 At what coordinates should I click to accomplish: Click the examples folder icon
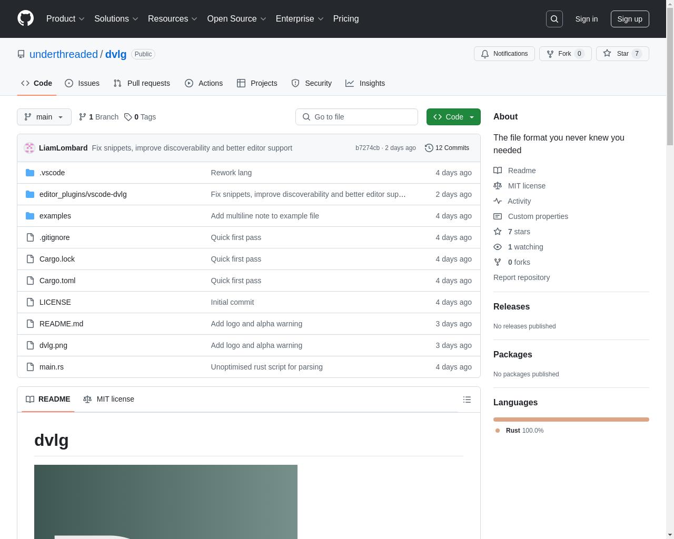click(x=30, y=216)
